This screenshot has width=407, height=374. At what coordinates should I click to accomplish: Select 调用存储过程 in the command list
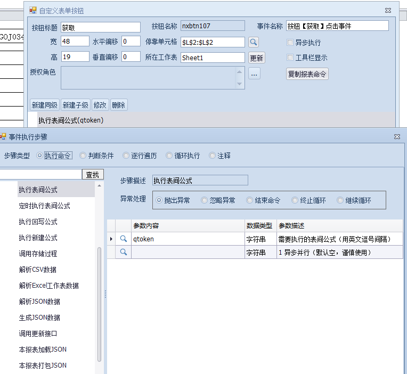[38, 254]
